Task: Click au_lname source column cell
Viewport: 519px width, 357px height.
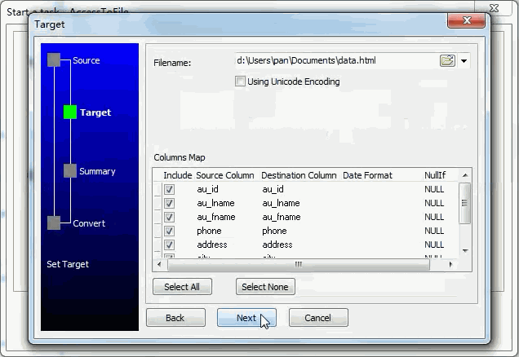Action: click(x=215, y=203)
